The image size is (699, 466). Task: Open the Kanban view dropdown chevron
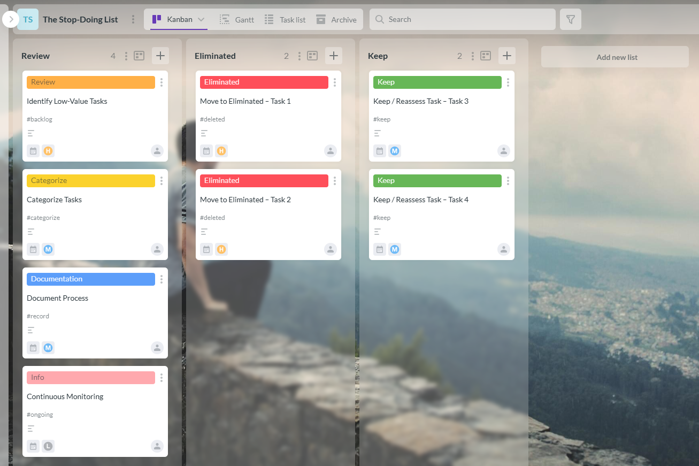[x=201, y=19]
